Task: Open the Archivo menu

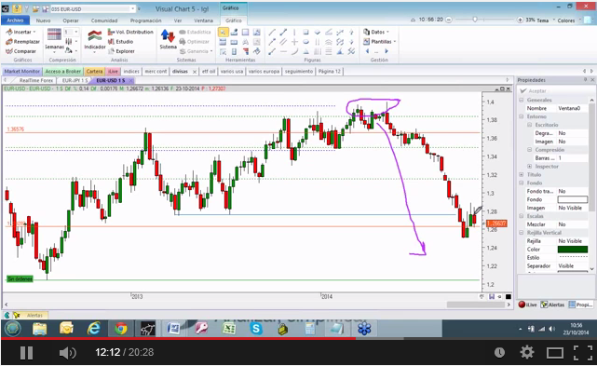Action: click(x=15, y=20)
